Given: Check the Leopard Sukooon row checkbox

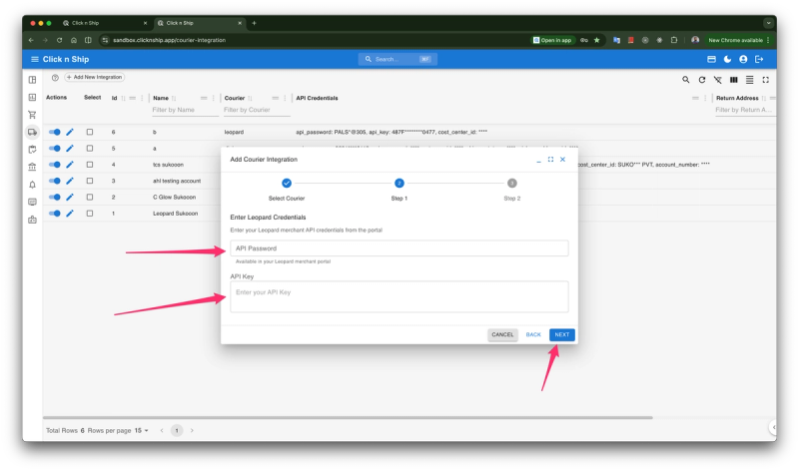Looking at the screenshot, I should (90, 214).
